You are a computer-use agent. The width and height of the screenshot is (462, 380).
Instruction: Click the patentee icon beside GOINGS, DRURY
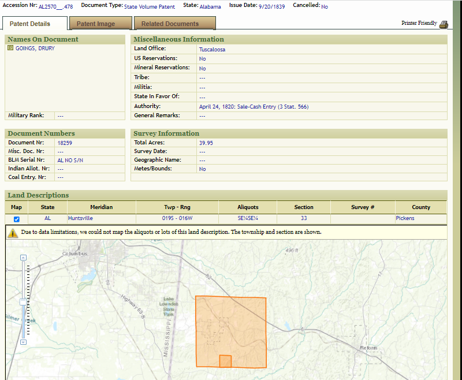coord(10,49)
